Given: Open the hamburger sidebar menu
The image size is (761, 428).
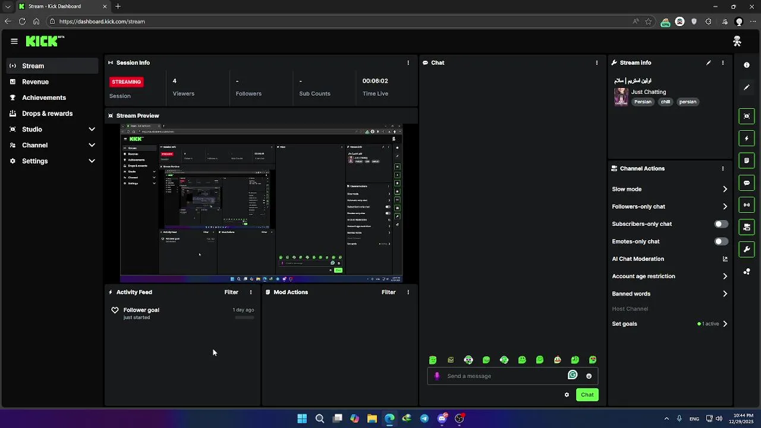Looking at the screenshot, I should coord(14,41).
